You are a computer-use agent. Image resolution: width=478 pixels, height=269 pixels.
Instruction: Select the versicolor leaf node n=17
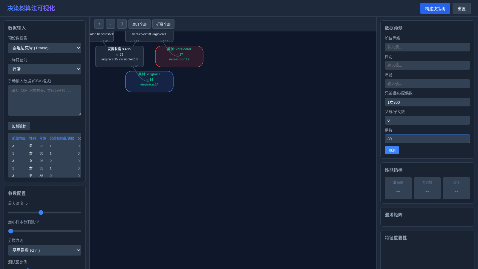(x=179, y=56)
